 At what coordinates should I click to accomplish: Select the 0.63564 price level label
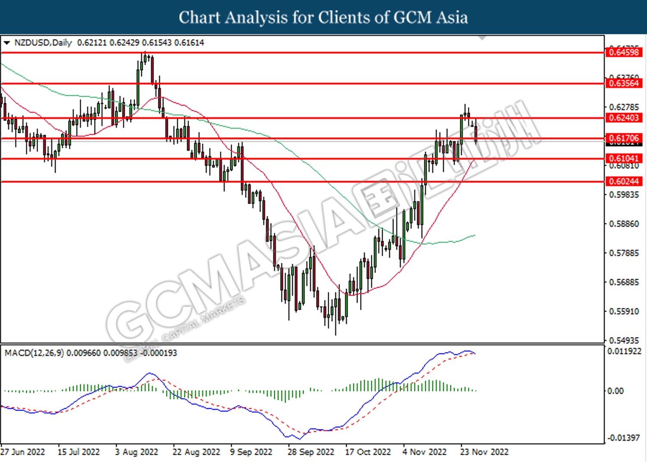coord(624,83)
